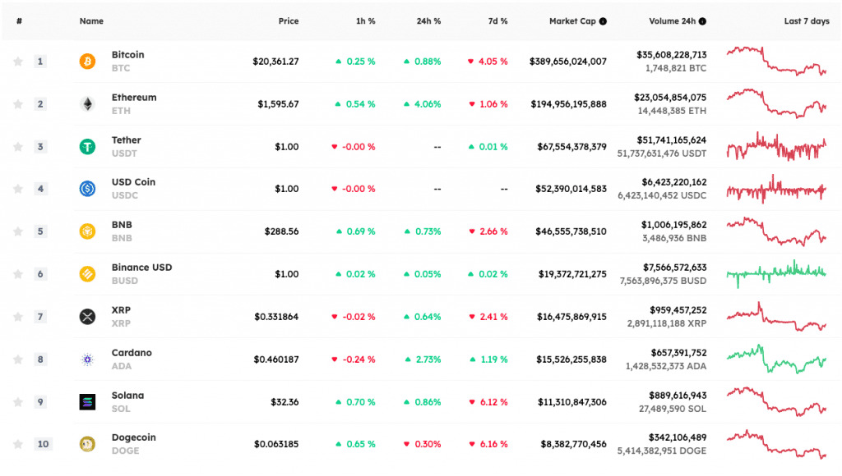This screenshot has width=842, height=476.
Task: Click the Dogecoin coin logo
Action: click(x=87, y=444)
